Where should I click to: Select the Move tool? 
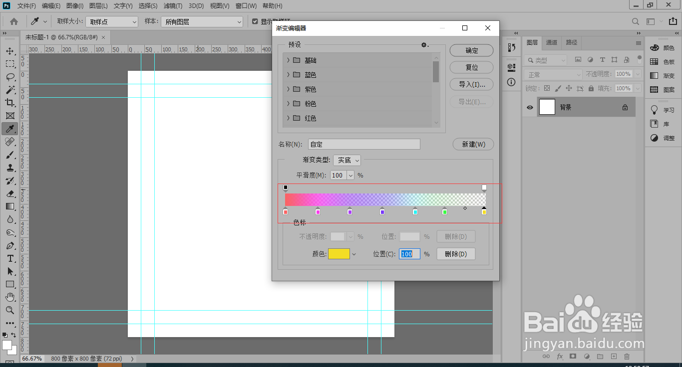10,51
